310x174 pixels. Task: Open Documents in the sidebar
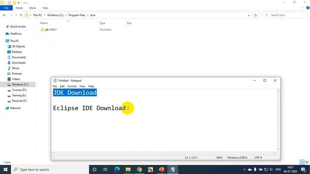click(x=16, y=57)
